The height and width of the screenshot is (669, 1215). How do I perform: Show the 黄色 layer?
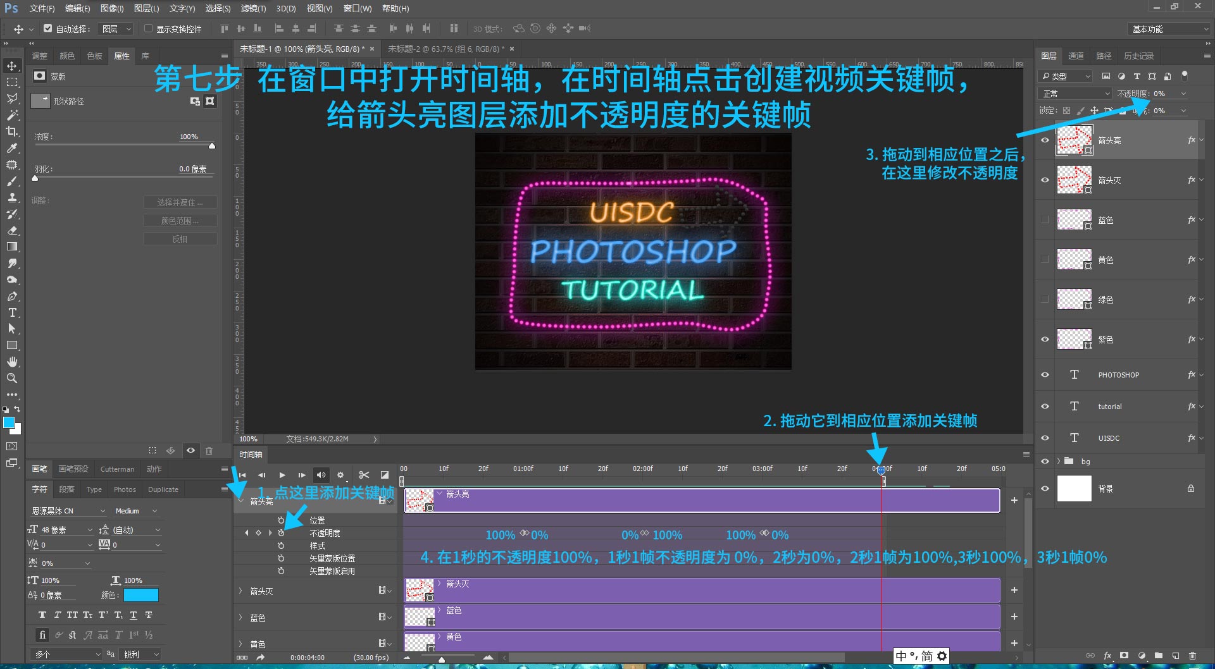point(1045,260)
